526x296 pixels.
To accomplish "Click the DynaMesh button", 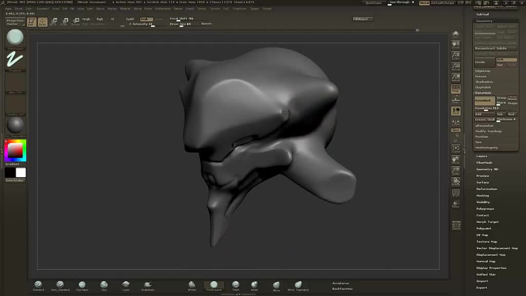I will 484,101.
